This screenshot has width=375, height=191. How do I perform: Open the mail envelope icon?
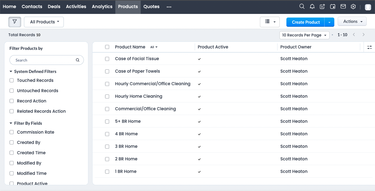(343, 6)
